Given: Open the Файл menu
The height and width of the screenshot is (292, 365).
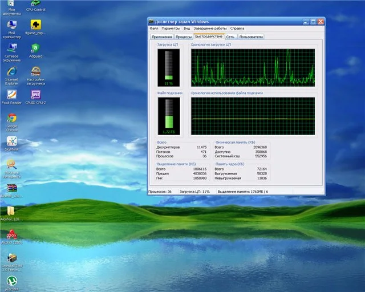Looking at the screenshot, I should tap(153, 28).
